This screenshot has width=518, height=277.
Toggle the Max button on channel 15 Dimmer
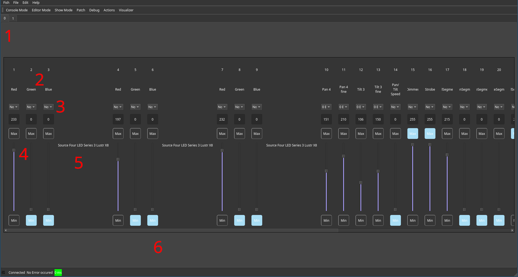coord(413,134)
